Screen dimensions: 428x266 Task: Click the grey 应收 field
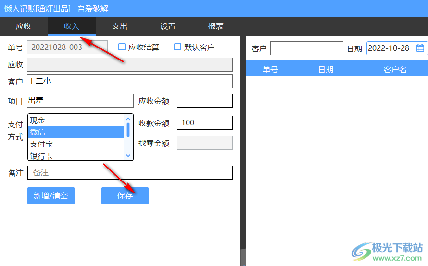[130, 65]
